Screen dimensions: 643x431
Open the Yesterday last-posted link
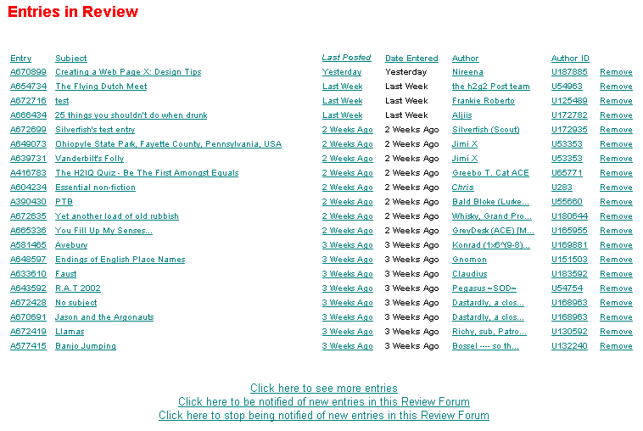tap(342, 72)
